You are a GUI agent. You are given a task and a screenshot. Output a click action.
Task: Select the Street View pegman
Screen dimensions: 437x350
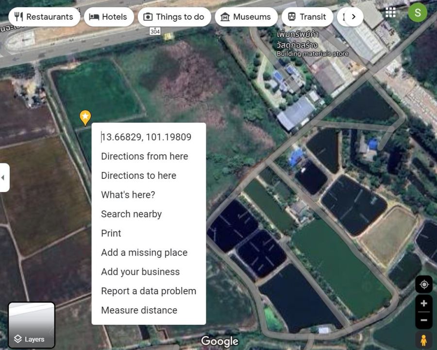[423, 340]
